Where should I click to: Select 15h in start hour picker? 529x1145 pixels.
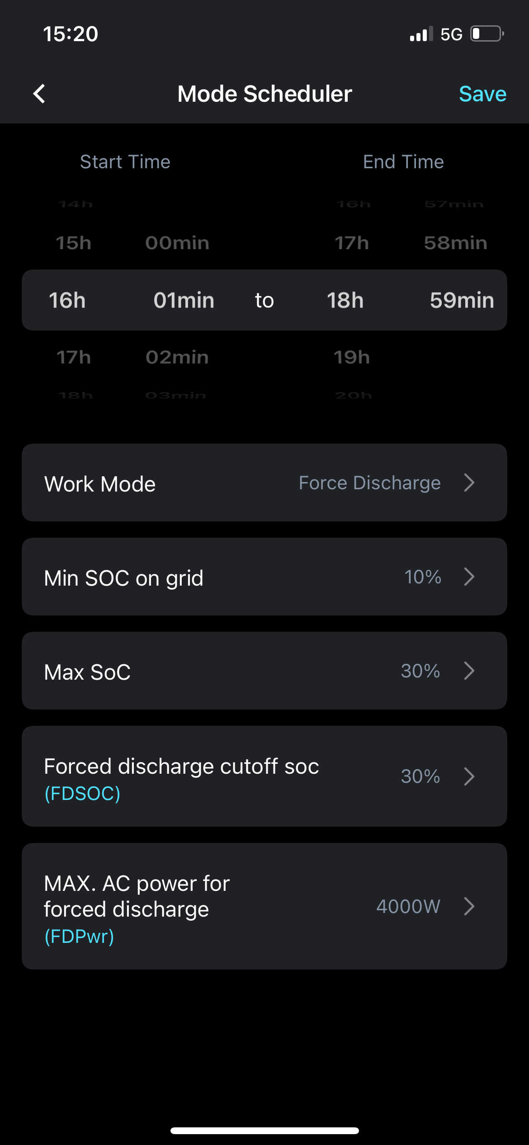point(74,243)
